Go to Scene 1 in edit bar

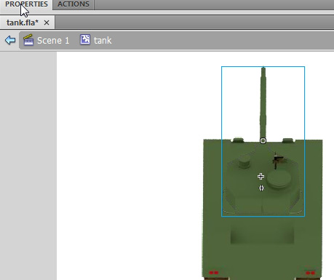coord(53,40)
